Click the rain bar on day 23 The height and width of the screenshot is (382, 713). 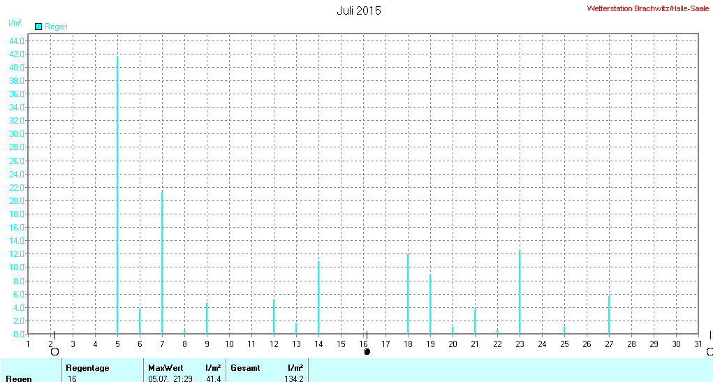[520, 292]
